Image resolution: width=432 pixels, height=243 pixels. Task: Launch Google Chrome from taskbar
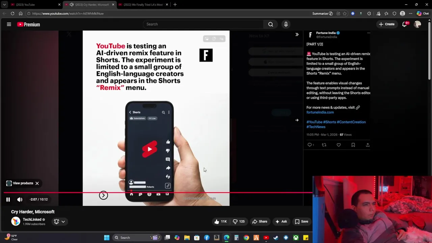(x=246, y=238)
